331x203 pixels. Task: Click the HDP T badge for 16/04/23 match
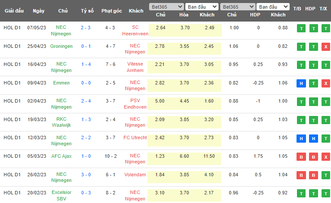click(314, 65)
